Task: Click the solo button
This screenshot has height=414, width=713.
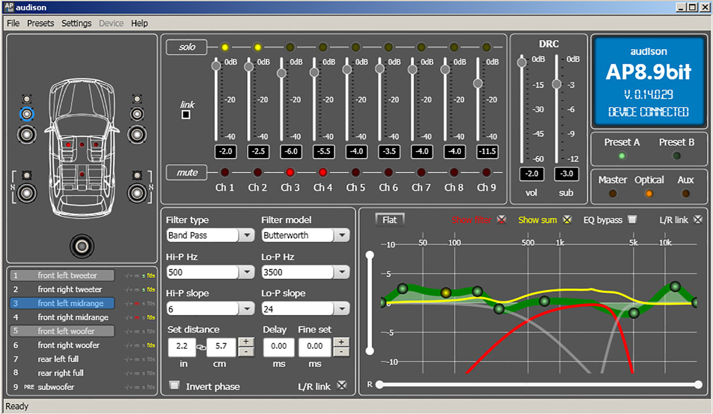Action: [x=187, y=47]
